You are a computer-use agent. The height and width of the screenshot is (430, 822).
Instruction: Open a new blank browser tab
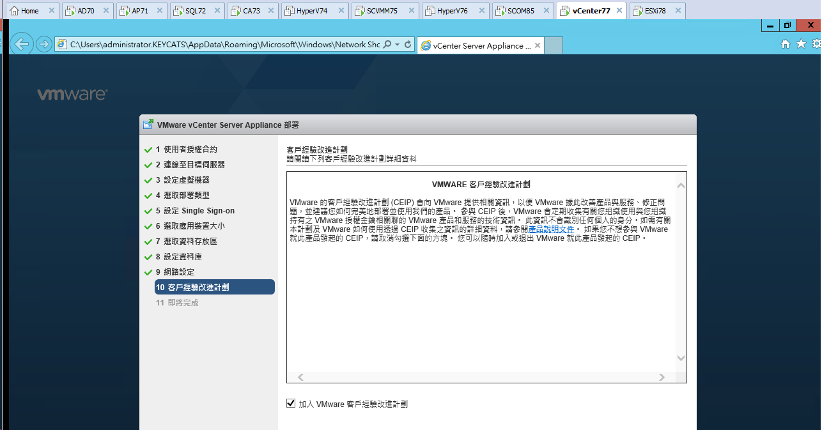point(554,45)
